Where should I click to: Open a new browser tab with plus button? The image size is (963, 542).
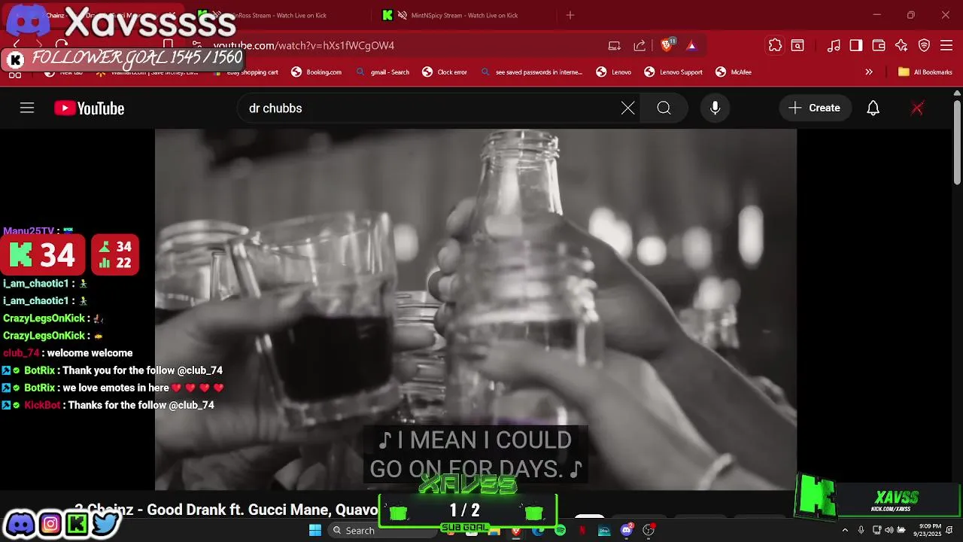point(570,15)
